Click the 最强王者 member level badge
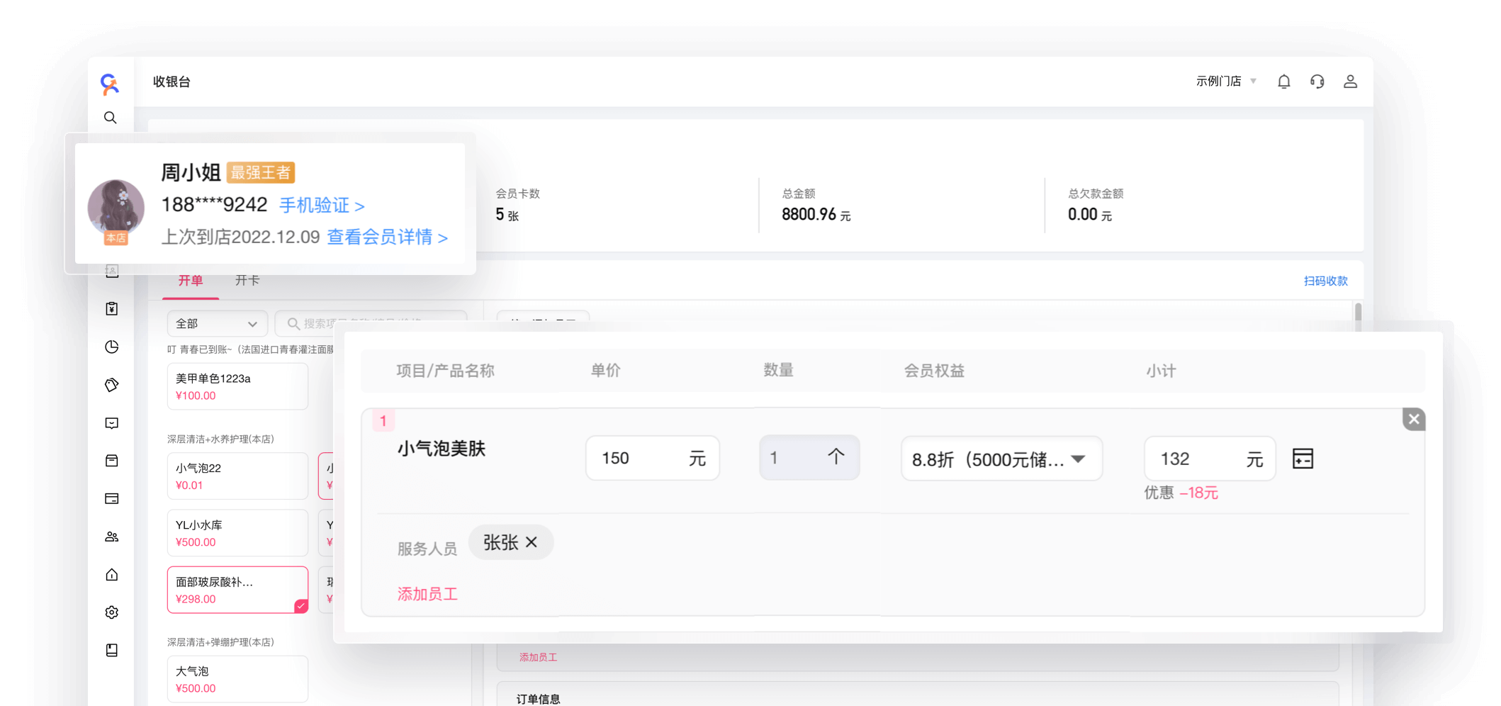The width and height of the screenshot is (1501, 706). (261, 172)
